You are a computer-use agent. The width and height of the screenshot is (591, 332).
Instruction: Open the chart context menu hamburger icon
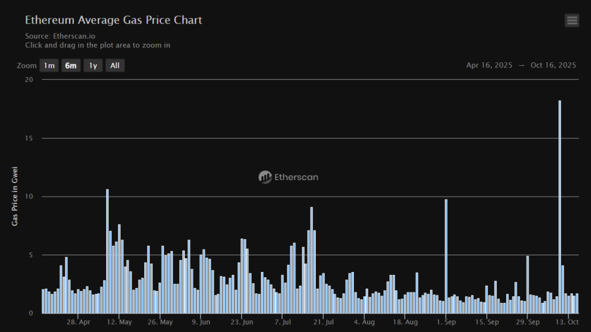coord(572,21)
